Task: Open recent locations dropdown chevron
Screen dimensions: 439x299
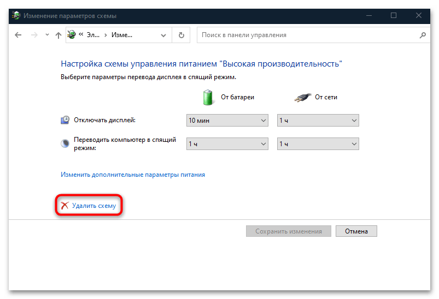Action: point(46,35)
